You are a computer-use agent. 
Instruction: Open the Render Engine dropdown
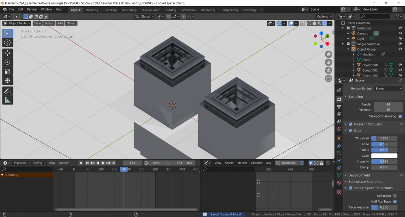(388, 89)
